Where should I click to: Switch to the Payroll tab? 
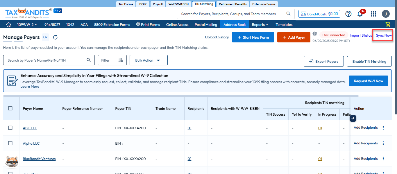(158, 4)
